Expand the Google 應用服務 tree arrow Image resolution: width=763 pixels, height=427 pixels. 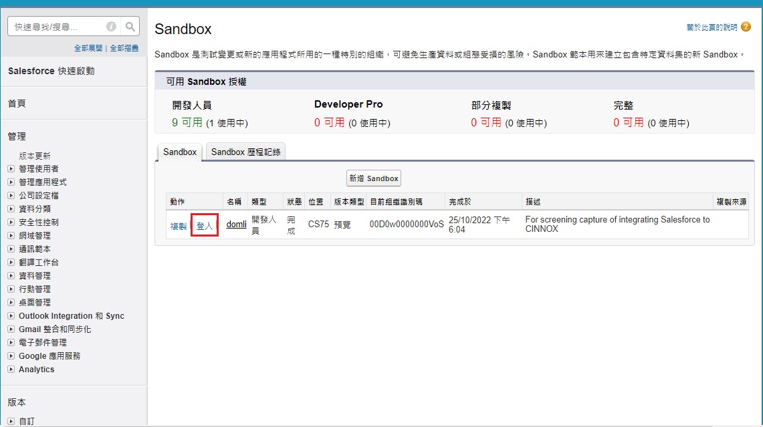point(11,356)
